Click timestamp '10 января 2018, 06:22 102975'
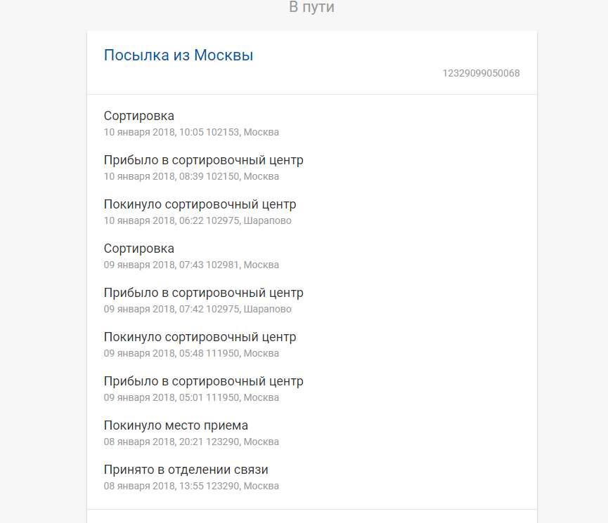 pyautogui.click(x=198, y=220)
